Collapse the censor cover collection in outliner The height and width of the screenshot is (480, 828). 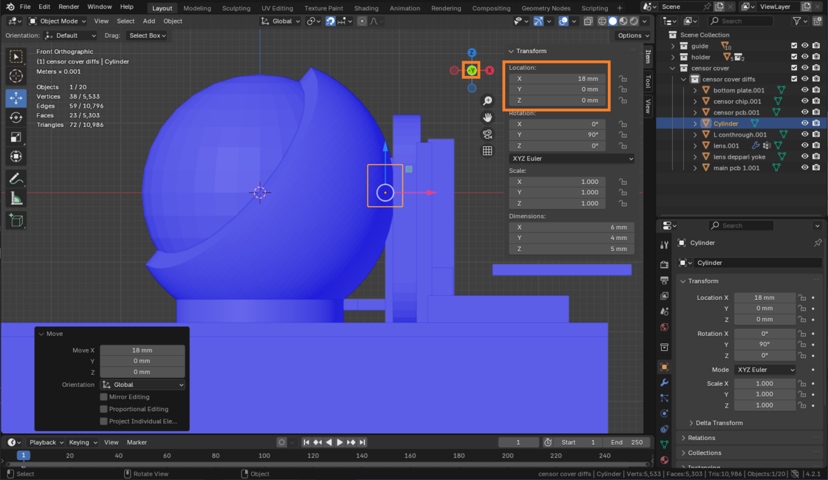click(x=674, y=68)
